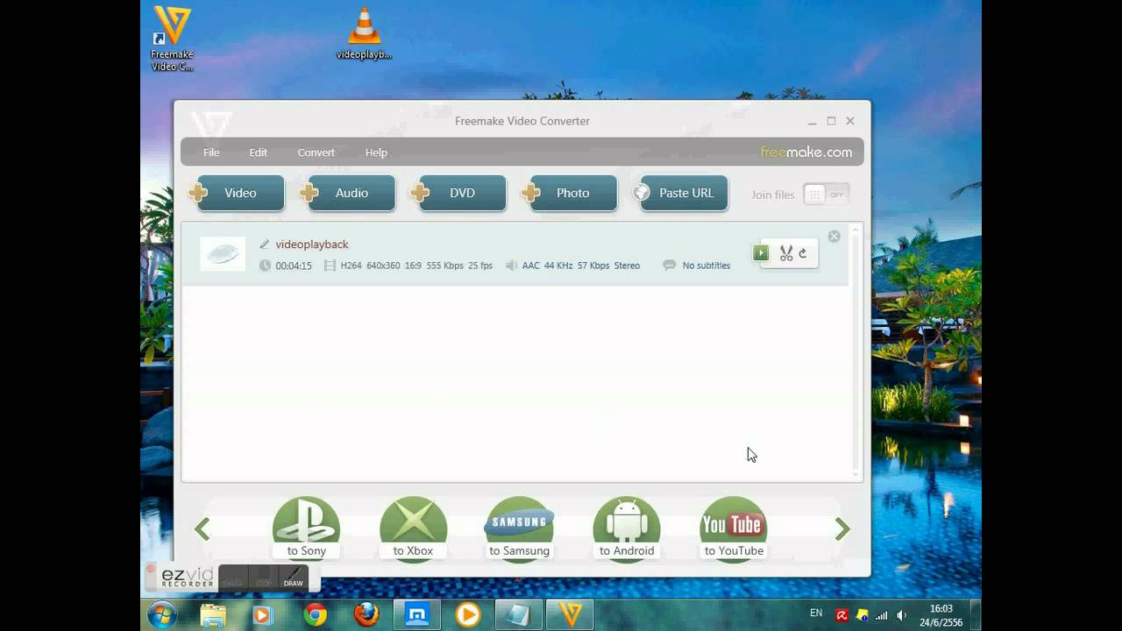Viewport: 1122px width, 631px height.
Task: Click the scissors cut icon
Action: [x=786, y=253]
